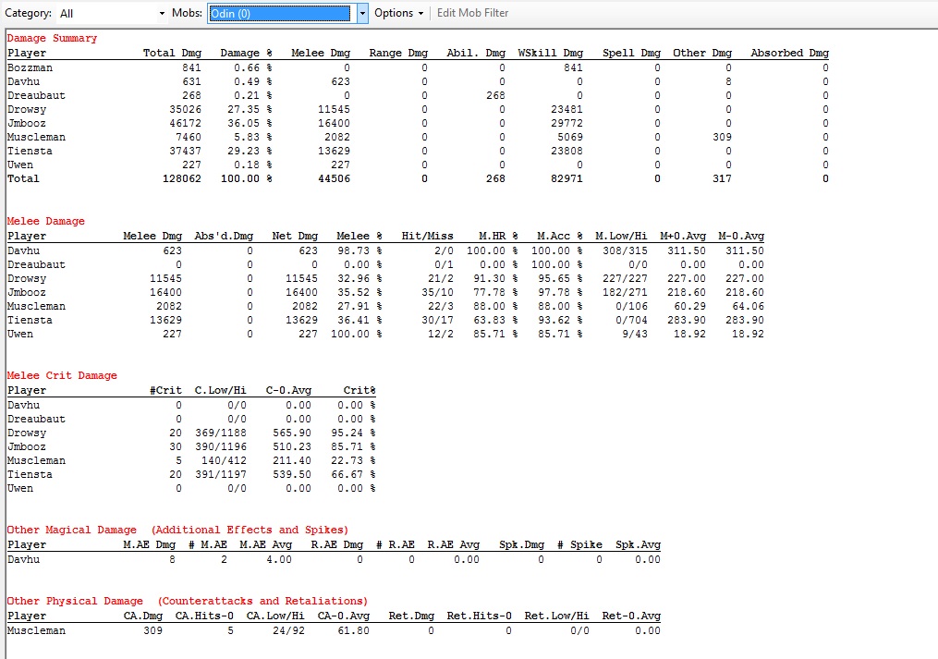Viewport: 938px width, 659px height.
Task: Click the Damage Summary section heading
Action: 52,39
